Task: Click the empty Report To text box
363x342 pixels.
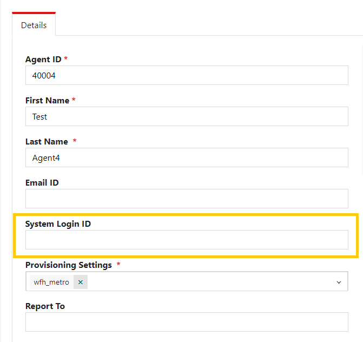Action: point(187,322)
